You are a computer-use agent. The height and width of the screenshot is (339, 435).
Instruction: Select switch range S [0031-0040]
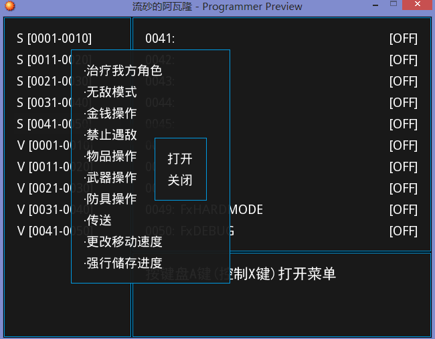coord(54,102)
